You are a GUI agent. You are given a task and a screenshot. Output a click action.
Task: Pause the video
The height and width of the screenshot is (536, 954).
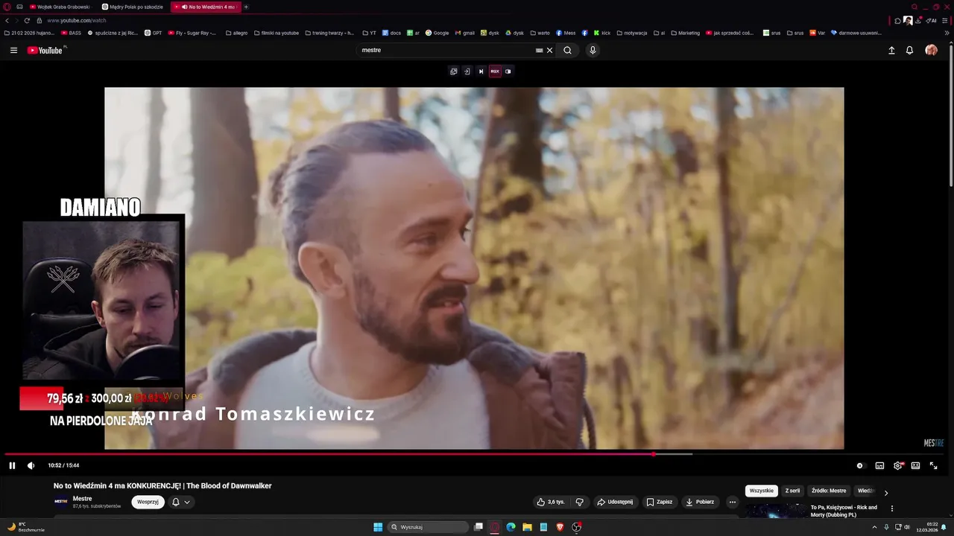(12, 466)
